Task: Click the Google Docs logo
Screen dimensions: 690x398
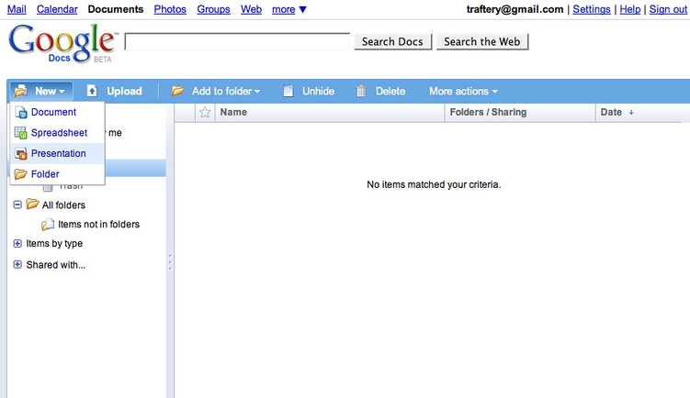Action: [62, 43]
